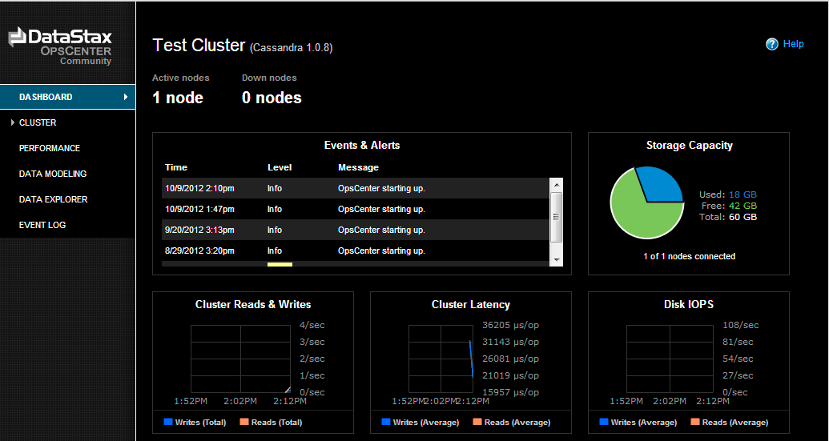Viewport: 829px width, 441px height.
Task: Select the Dashboard menu item
Action: (46, 97)
